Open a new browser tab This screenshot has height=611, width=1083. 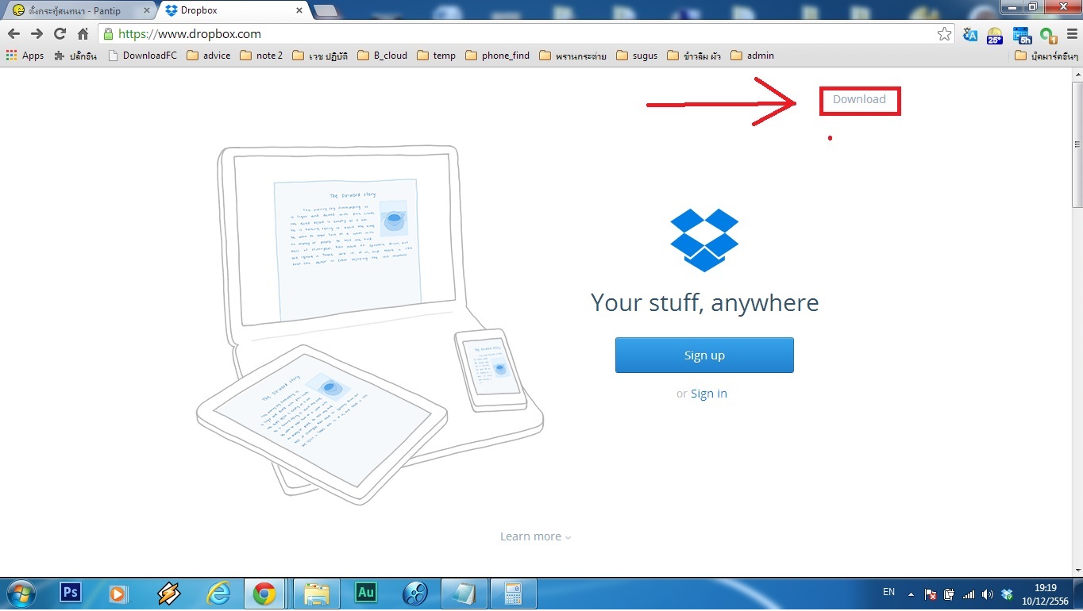(x=326, y=10)
